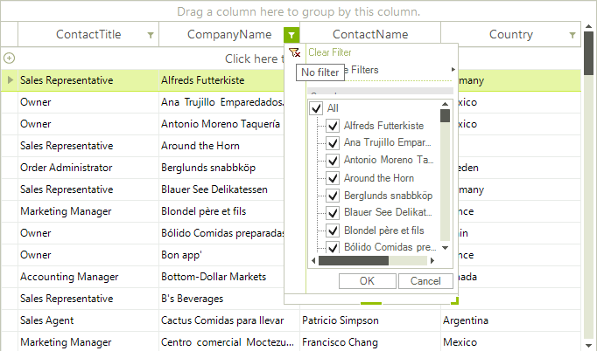Click the Country column header
This screenshot has width=597, height=351.
click(511, 35)
